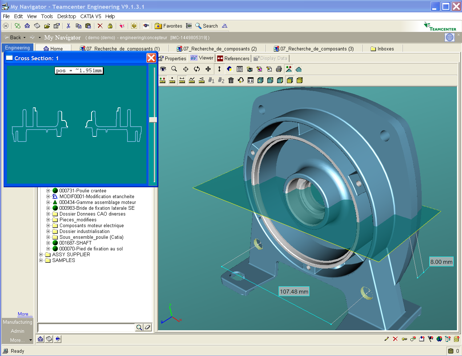This screenshot has height=356, width=462.
Task: Click the blue and yellow shape color icon
Action: 230,69
